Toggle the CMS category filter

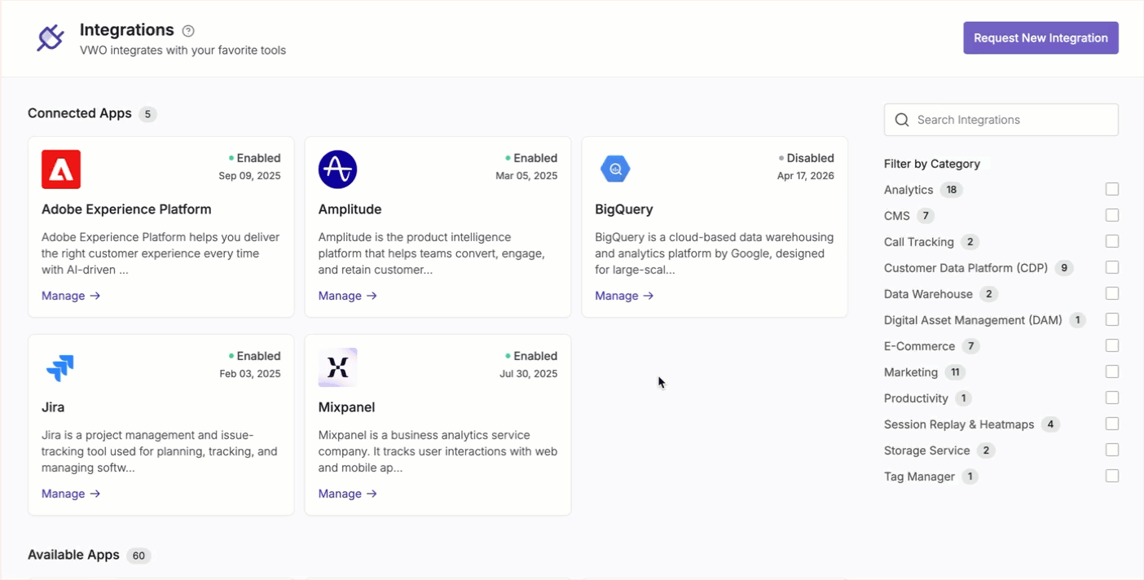click(x=1112, y=215)
